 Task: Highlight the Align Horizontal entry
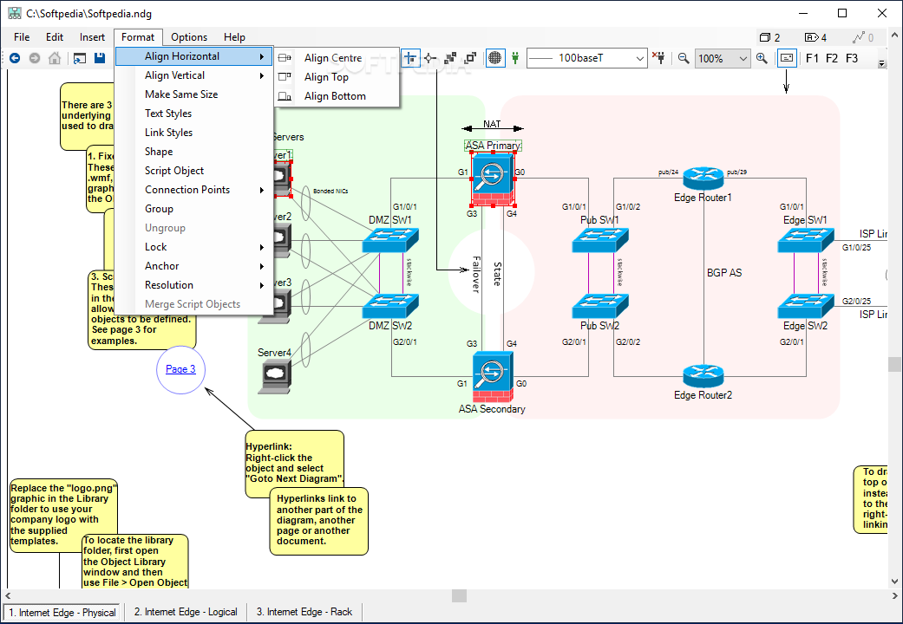(194, 56)
